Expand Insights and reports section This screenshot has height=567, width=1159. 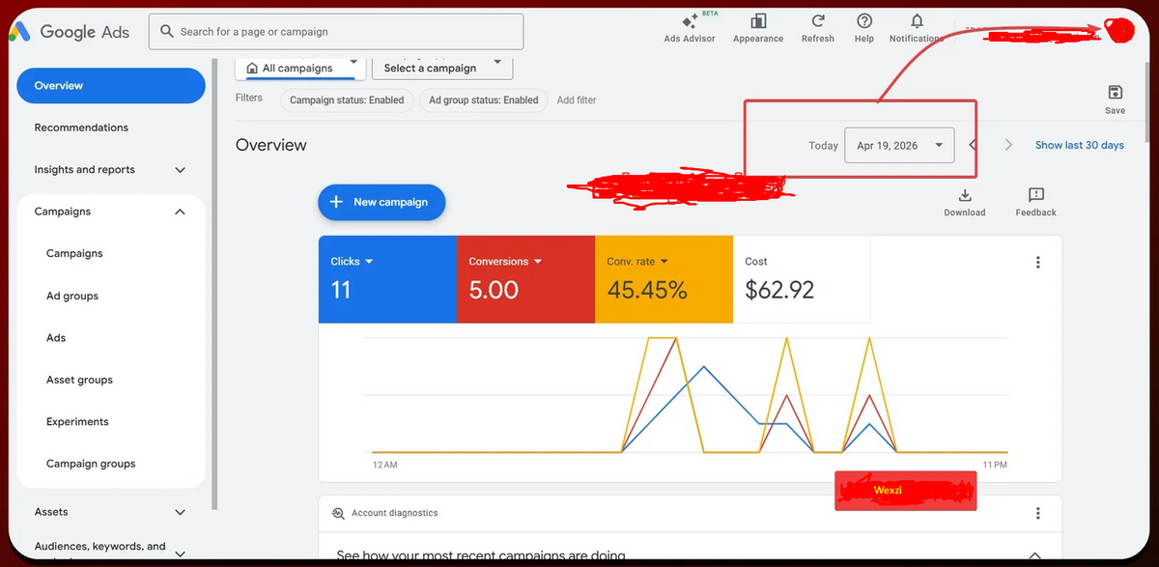coord(180,170)
